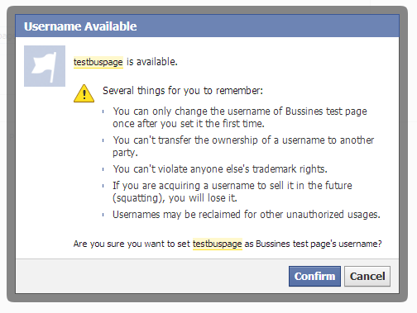The height and width of the screenshot is (313, 417).
Task: Click the trademark rights rule
Action: click(220, 168)
